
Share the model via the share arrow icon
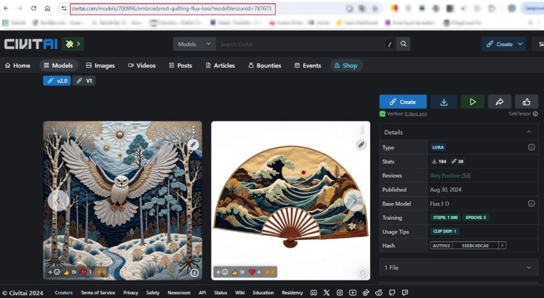click(x=499, y=102)
